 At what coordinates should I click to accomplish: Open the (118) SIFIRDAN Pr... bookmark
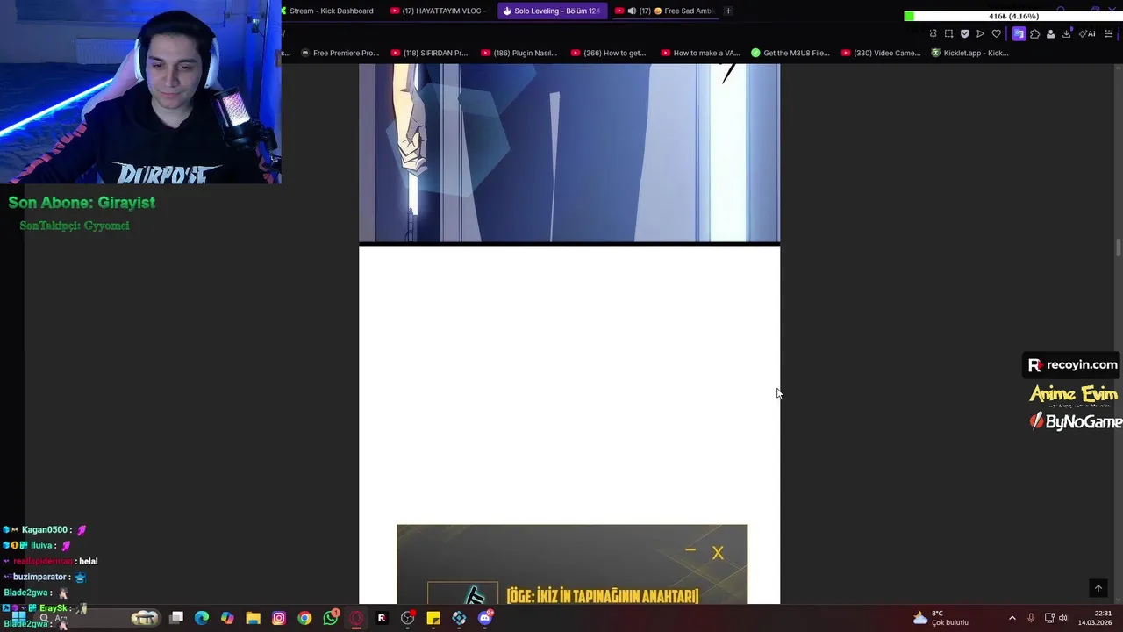430,53
